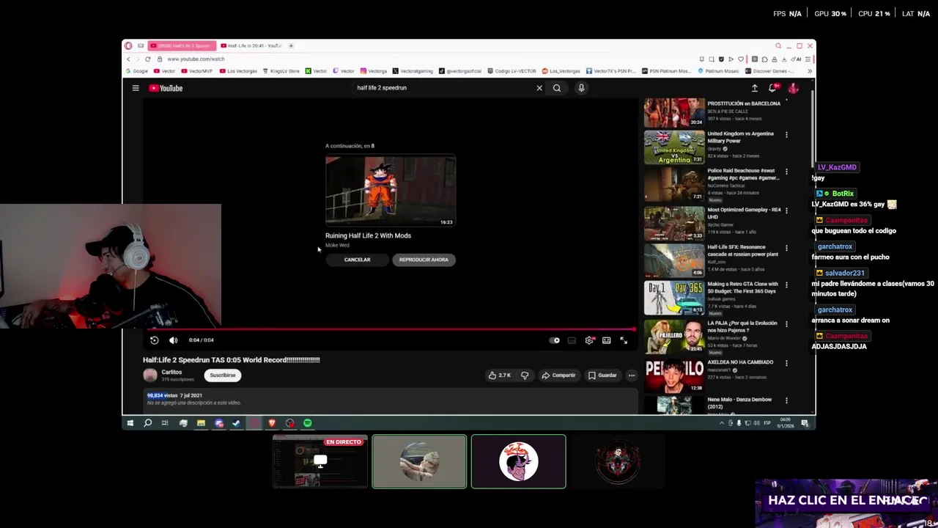Open the YouTube hamburger guide menu
This screenshot has height=528, width=938.
tap(136, 88)
